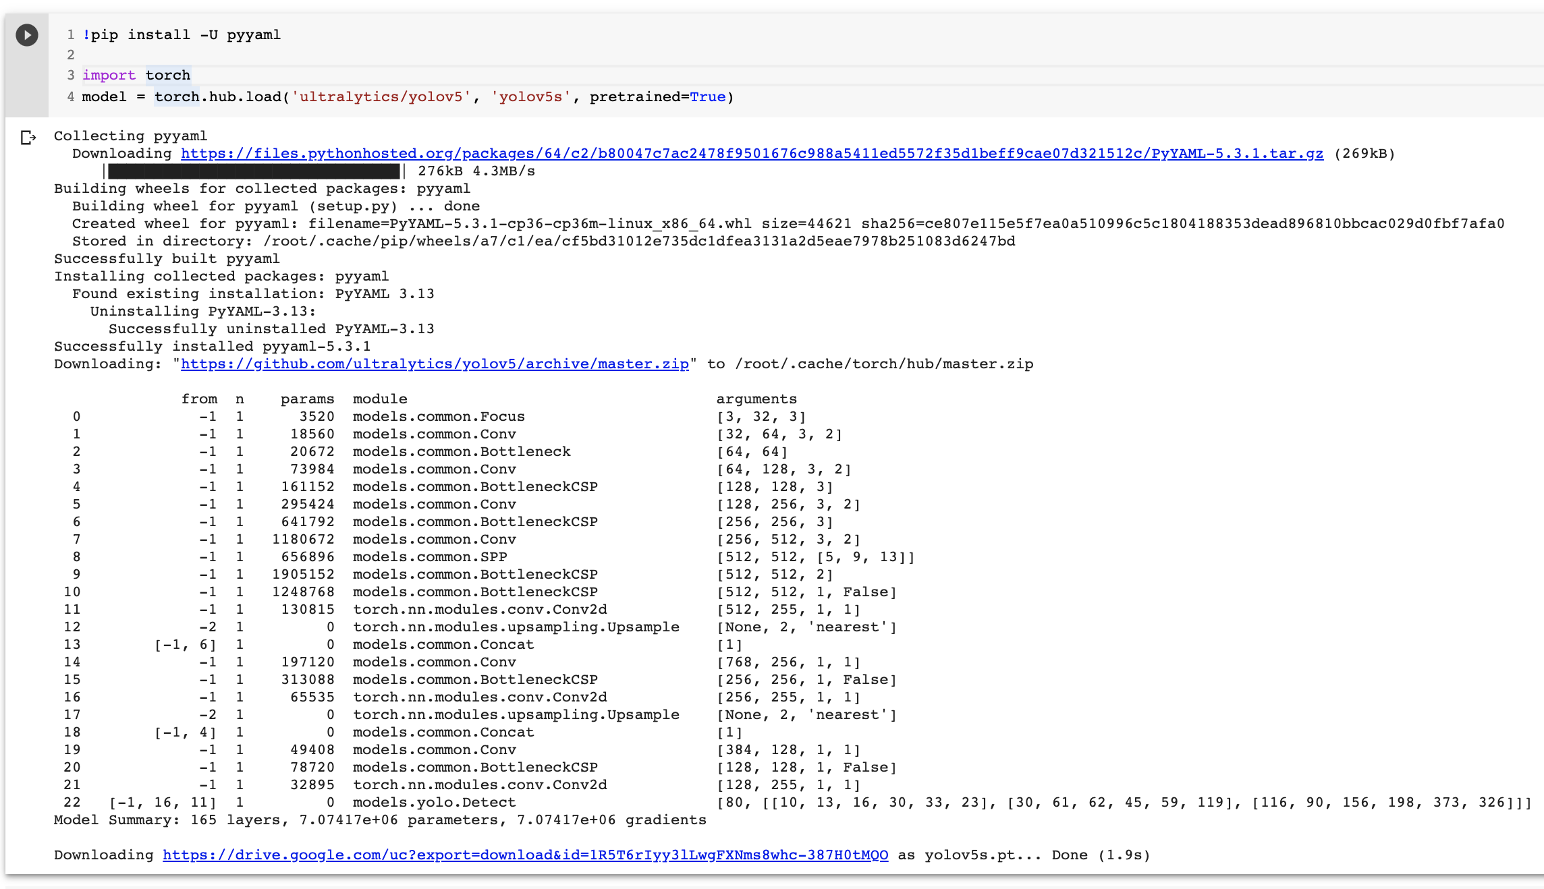This screenshot has width=1544, height=889.
Task: Click params value 1180672
Action: [303, 540]
